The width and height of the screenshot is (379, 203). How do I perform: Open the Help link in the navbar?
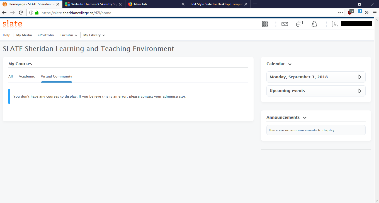tap(6, 35)
